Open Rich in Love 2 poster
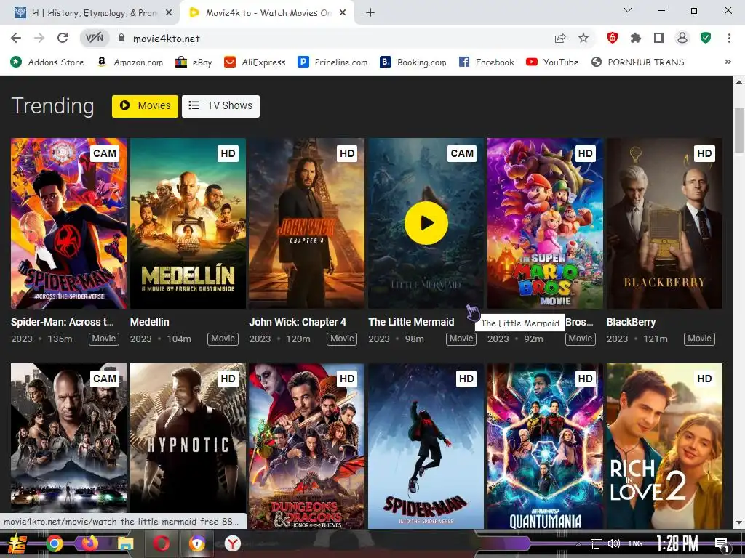This screenshot has width=745, height=558. (664, 446)
